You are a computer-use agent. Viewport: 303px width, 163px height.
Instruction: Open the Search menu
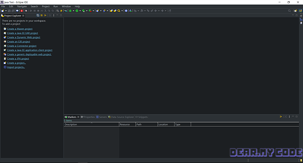(x=34, y=6)
